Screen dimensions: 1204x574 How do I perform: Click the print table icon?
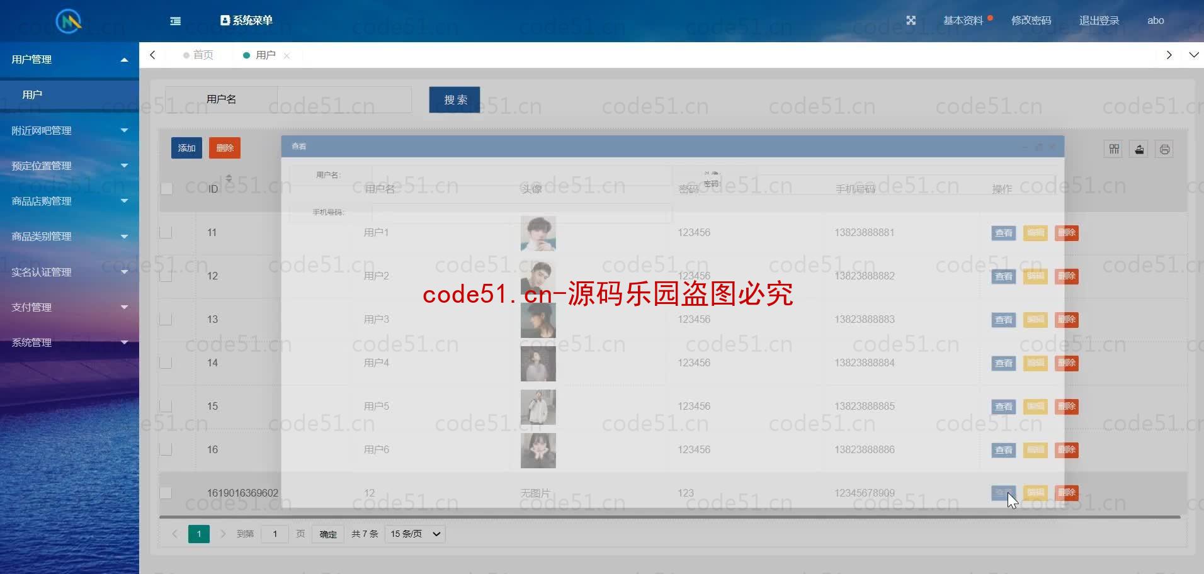1164,149
